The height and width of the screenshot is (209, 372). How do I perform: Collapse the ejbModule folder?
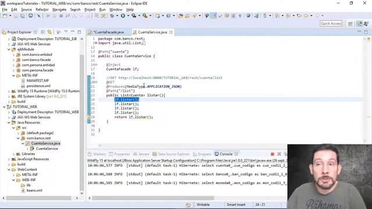coord(9,49)
